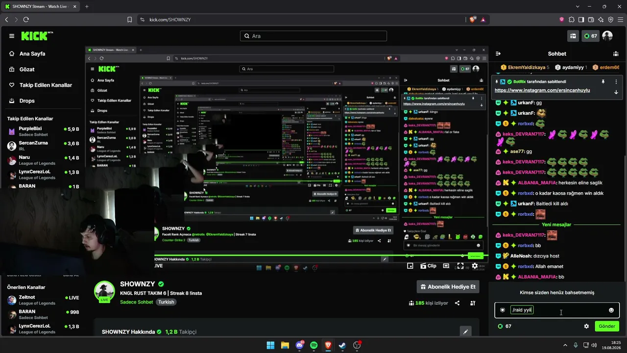Open the Kick shop icon in header
Image resolution: width=627 pixels, height=353 pixels.
(573, 36)
